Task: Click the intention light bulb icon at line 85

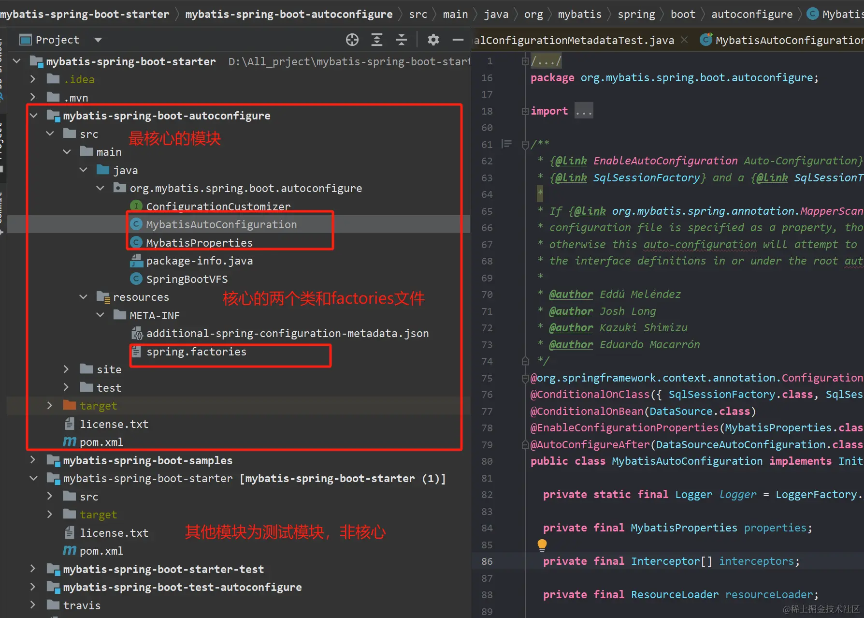Action: click(x=542, y=545)
